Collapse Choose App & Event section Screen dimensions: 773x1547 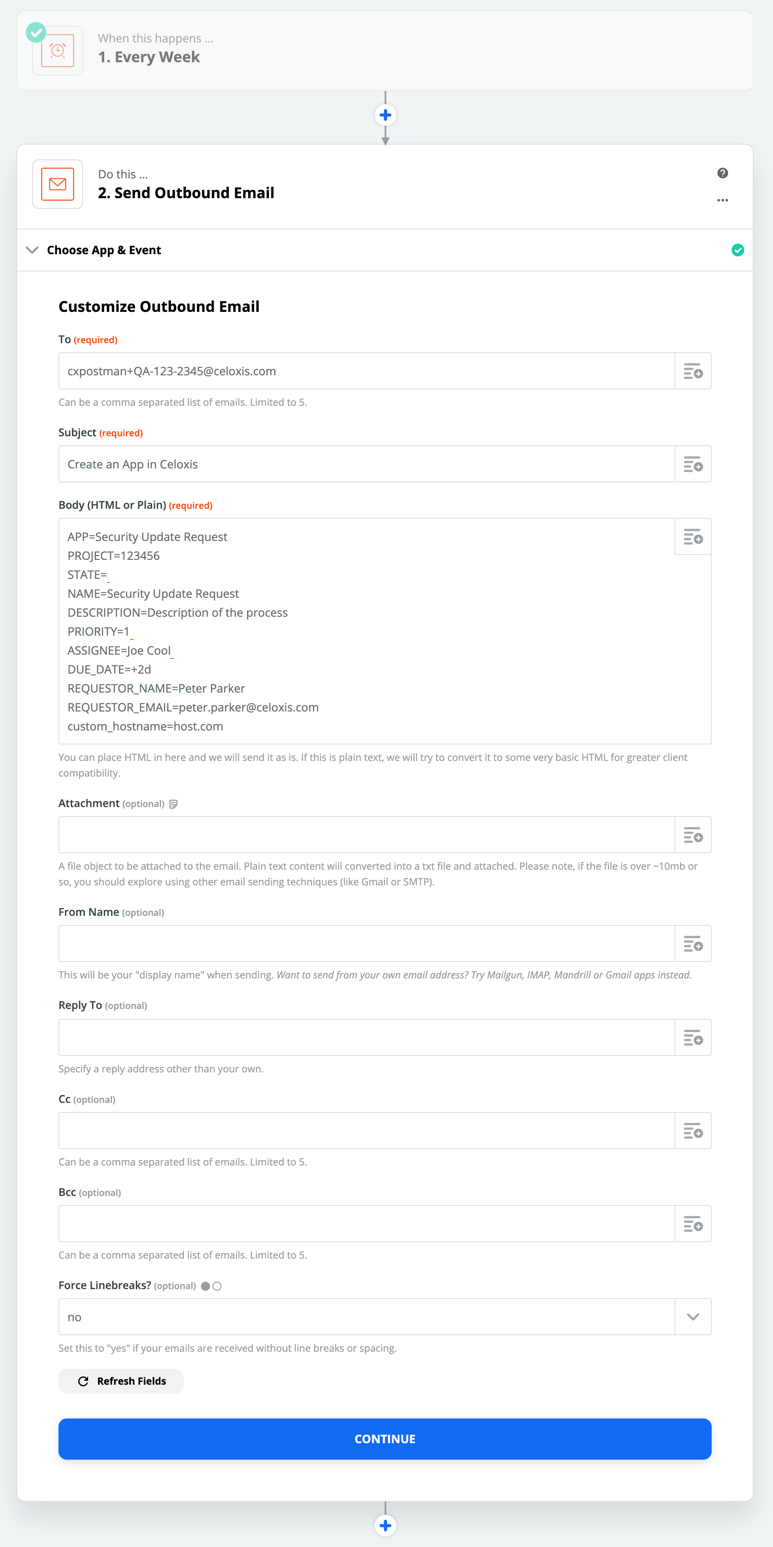(33, 250)
